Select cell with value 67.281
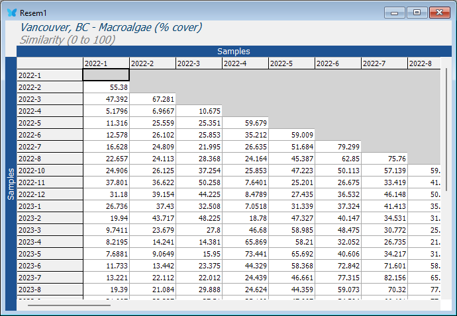 click(x=152, y=99)
